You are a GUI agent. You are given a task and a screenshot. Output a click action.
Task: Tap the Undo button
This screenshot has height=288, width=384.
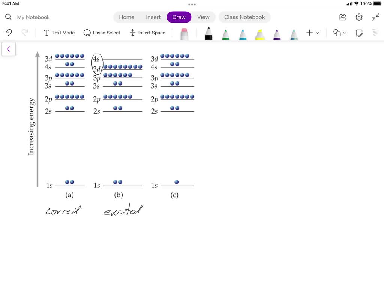8,33
